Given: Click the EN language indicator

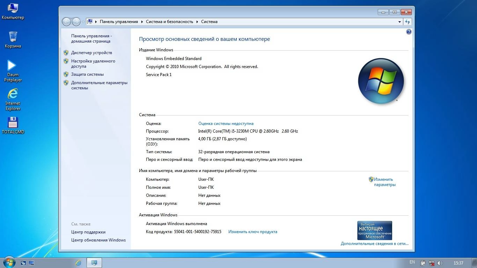Looking at the screenshot, I should click(412, 262).
